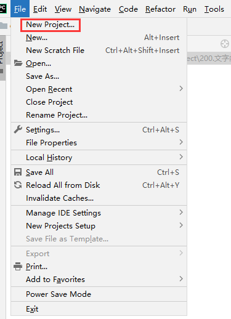The width and height of the screenshot is (231, 319).
Task: Click the Reload from Disk refresh icon
Action: [18, 185]
